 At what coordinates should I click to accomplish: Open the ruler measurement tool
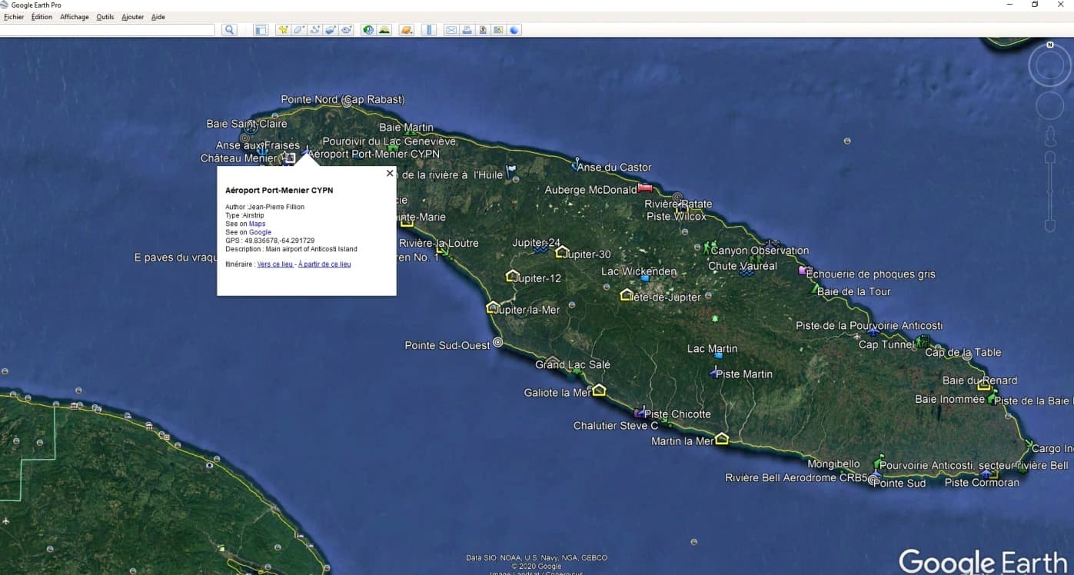pyautogui.click(x=429, y=30)
